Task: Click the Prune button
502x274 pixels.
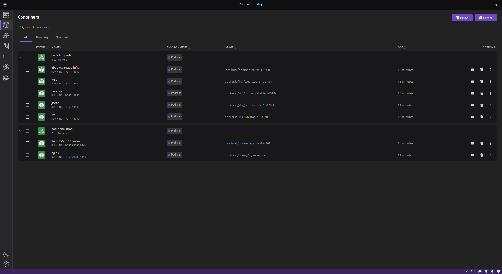Action: tap(462, 18)
